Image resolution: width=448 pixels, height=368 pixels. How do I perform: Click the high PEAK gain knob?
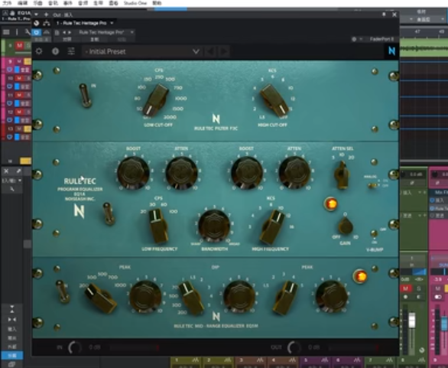tap(332, 297)
